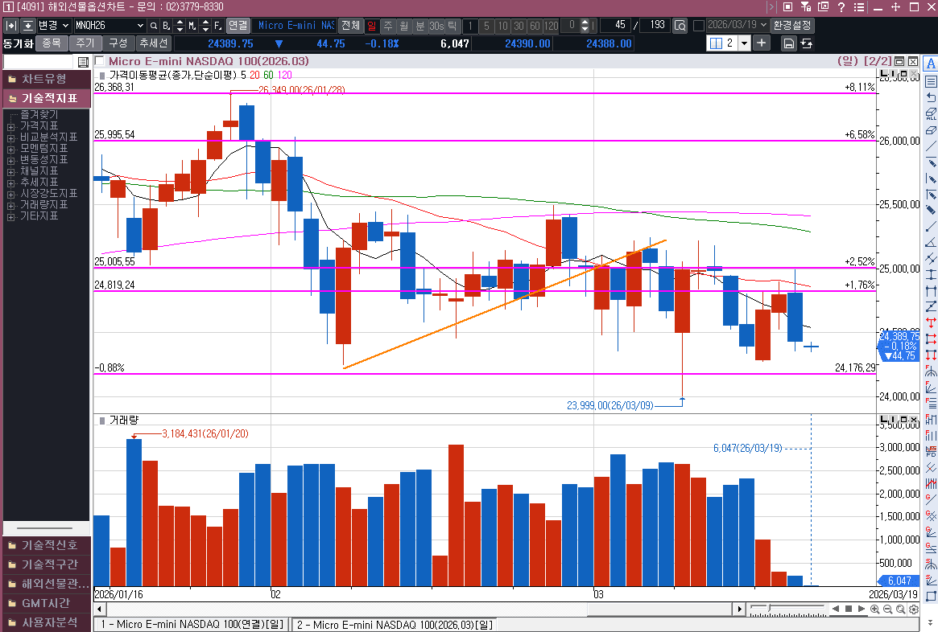Expand the 가격지표 tree node
The height and width of the screenshot is (632, 938).
point(11,126)
